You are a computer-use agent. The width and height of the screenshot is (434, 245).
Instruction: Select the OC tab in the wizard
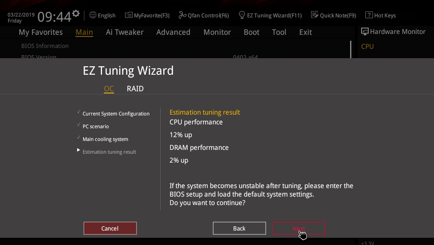click(x=109, y=89)
